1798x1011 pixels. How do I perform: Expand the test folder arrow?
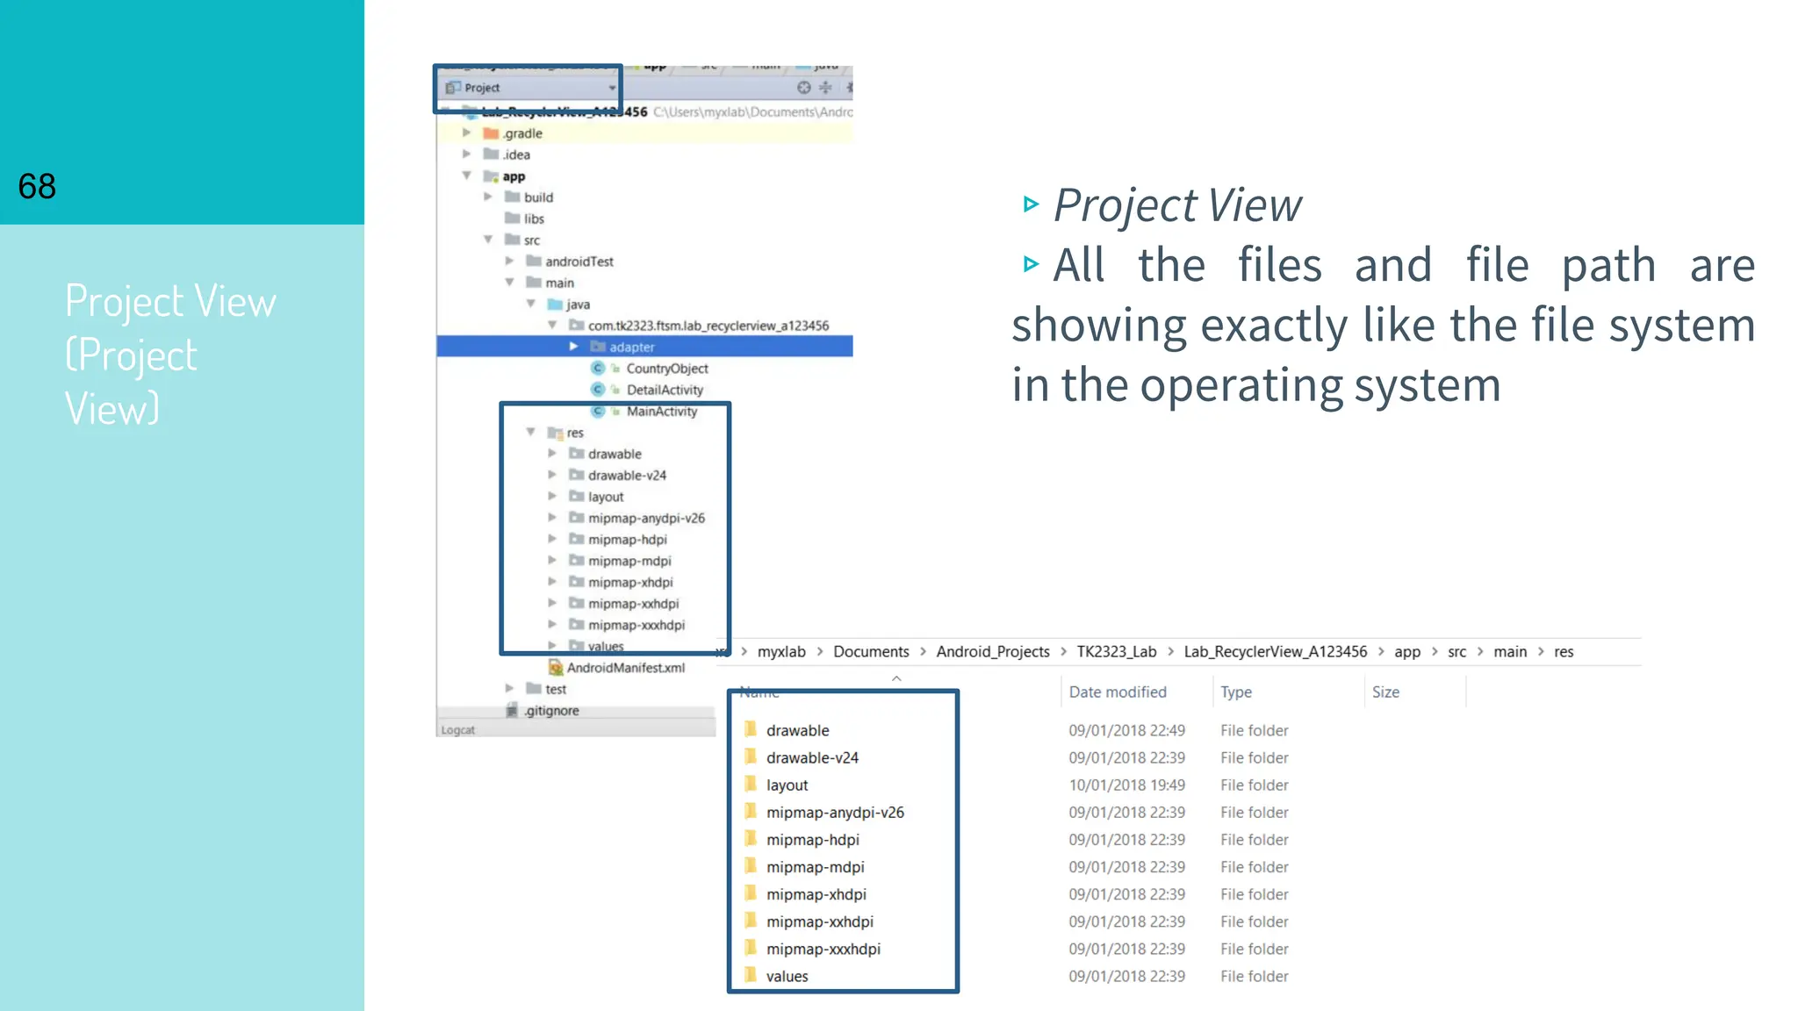coord(509,689)
